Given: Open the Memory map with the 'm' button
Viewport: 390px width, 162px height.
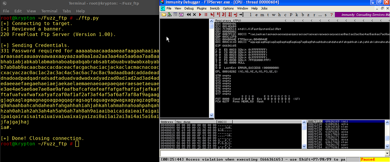Looking at the screenshot, I should click(x=262, y=15).
